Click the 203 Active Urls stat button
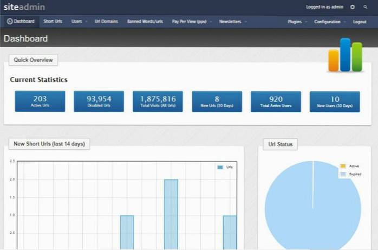378x250 pixels. point(40,101)
